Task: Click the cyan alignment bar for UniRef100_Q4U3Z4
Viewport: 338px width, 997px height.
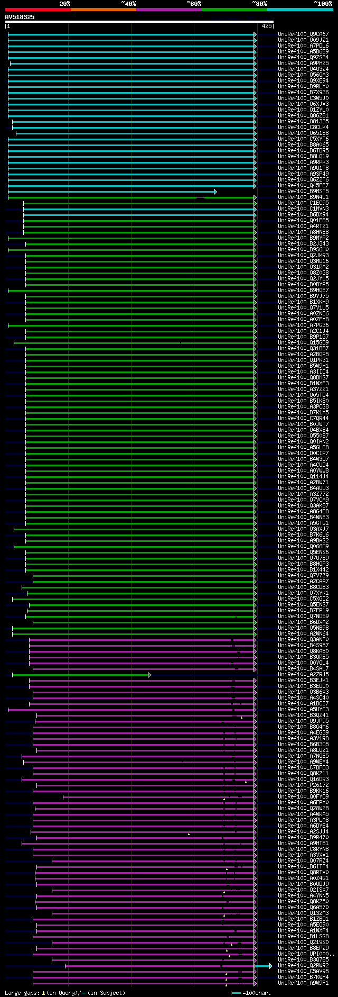Action: click(x=132, y=69)
